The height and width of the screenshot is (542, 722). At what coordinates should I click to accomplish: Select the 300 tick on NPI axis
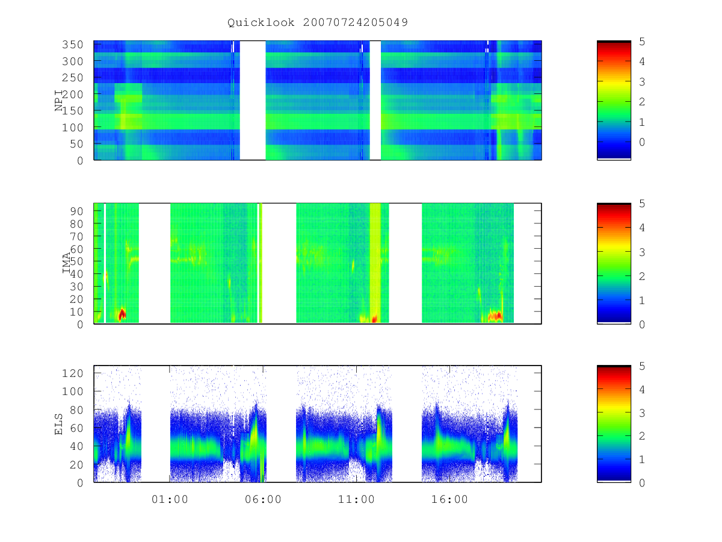pos(73,61)
